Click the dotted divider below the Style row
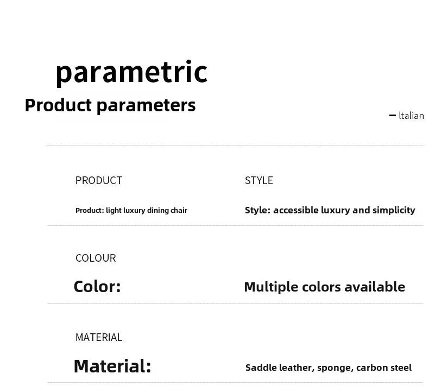The image size is (429, 386). (x=235, y=226)
